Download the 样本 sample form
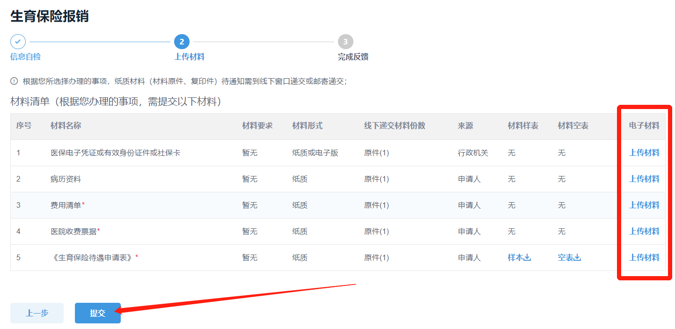 tap(519, 257)
